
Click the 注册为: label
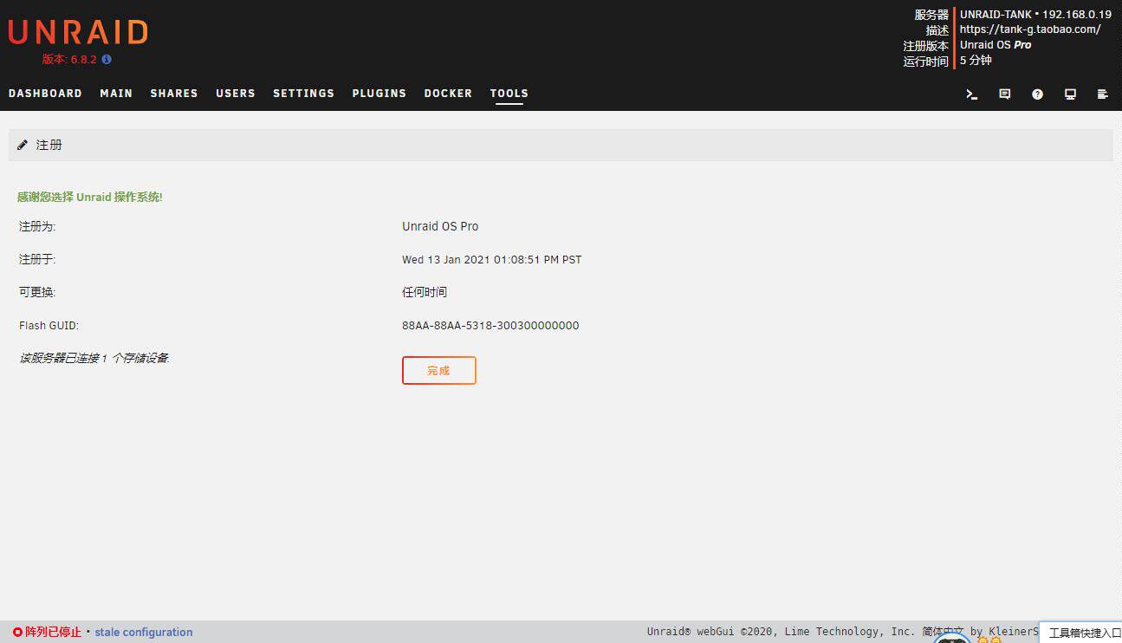coord(37,226)
